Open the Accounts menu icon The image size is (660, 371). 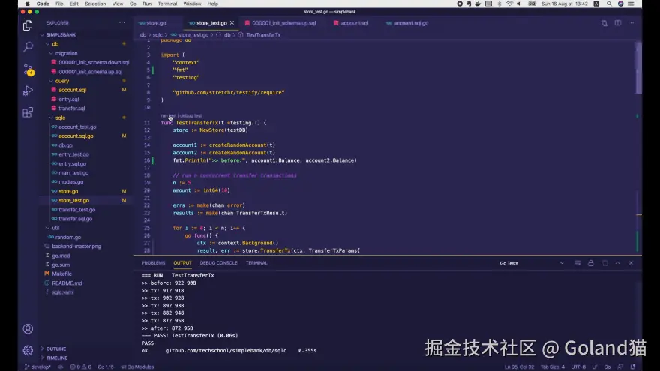28,328
